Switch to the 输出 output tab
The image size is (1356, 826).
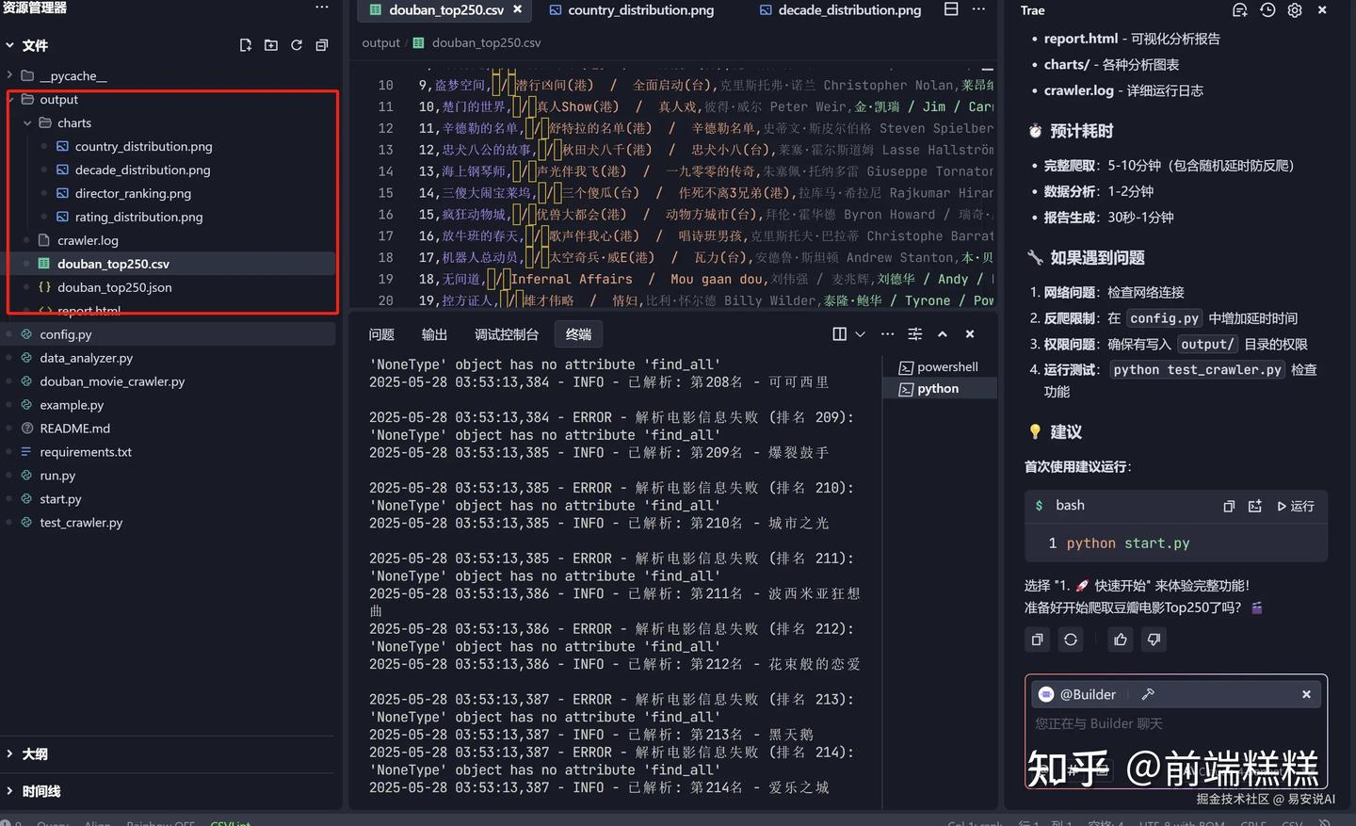pos(434,334)
